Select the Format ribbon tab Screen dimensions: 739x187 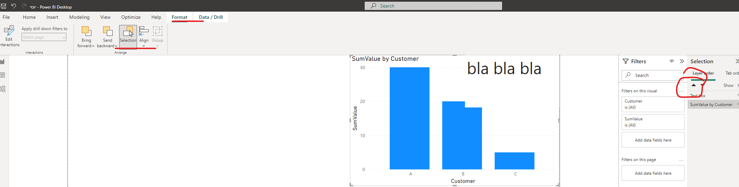180,17
